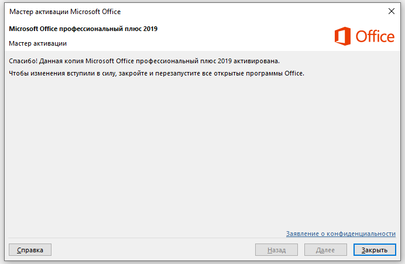Click the bold Microsoft Office профессиональный плюс heading
This screenshot has height=264, width=405.
(x=83, y=29)
